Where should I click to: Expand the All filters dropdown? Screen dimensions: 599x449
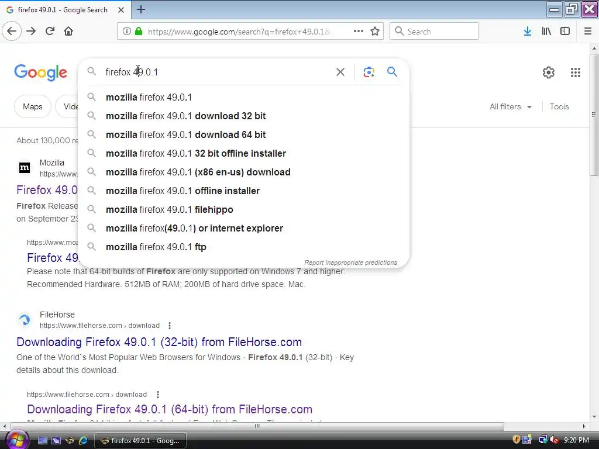[511, 106]
